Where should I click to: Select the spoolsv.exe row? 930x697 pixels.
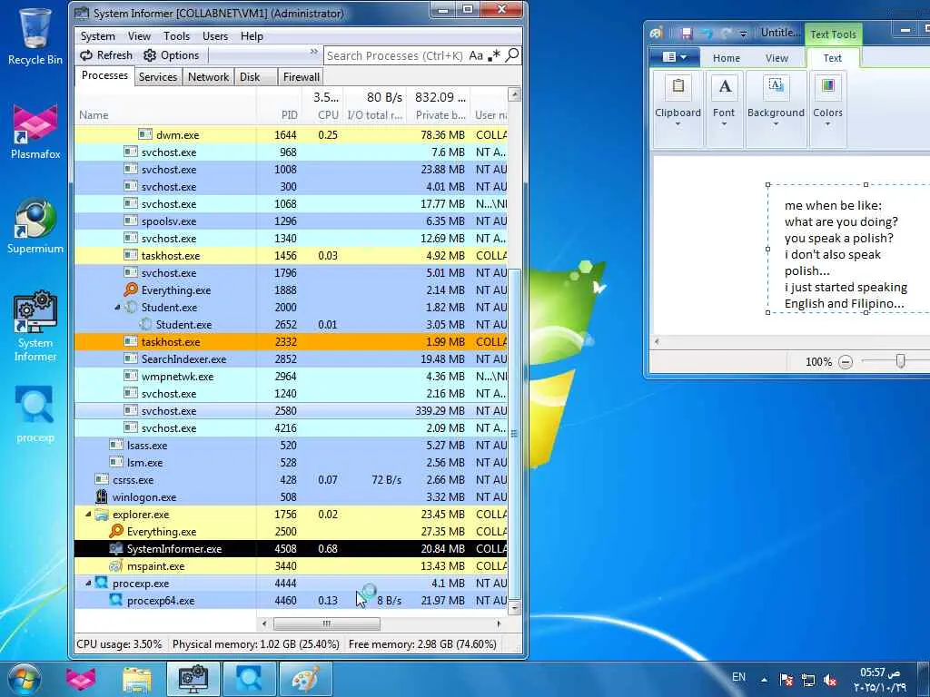[291, 221]
